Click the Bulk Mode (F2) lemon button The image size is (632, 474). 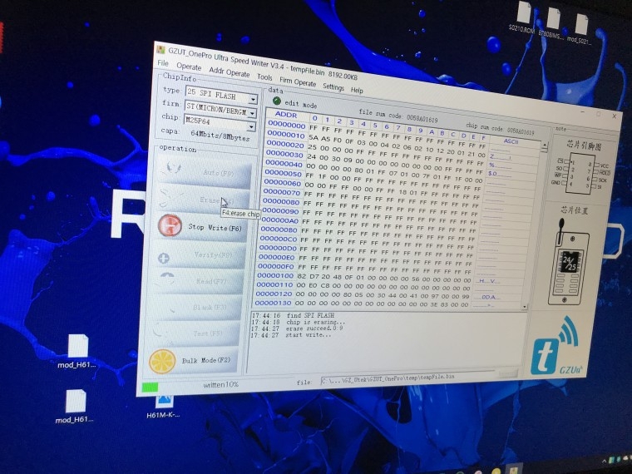[x=193, y=361]
